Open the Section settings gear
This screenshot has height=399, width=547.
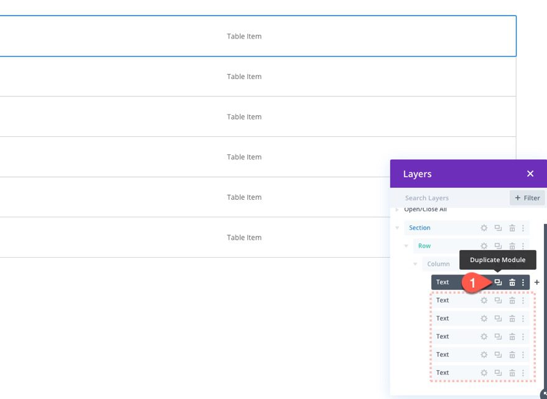point(484,227)
